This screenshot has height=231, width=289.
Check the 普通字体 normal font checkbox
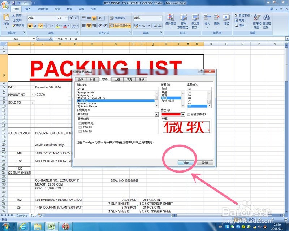[189, 114]
